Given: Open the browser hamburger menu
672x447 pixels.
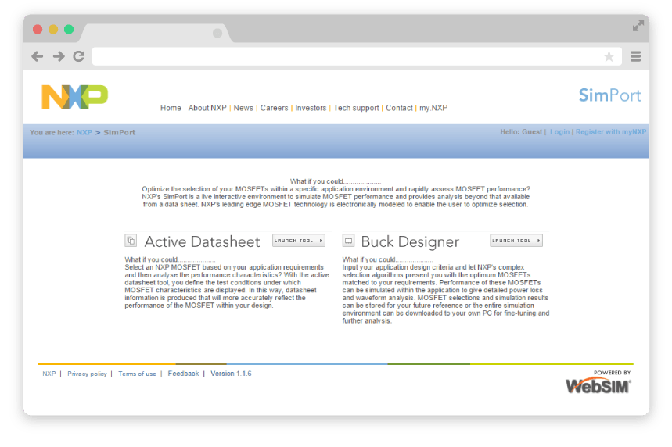Looking at the screenshot, I should click(x=635, y=56).
